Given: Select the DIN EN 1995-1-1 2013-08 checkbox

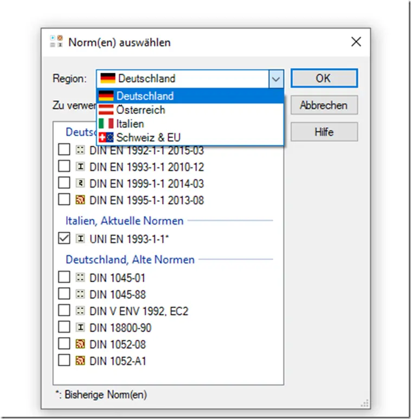Looking at the screenshot, I should tap(64, 199).
